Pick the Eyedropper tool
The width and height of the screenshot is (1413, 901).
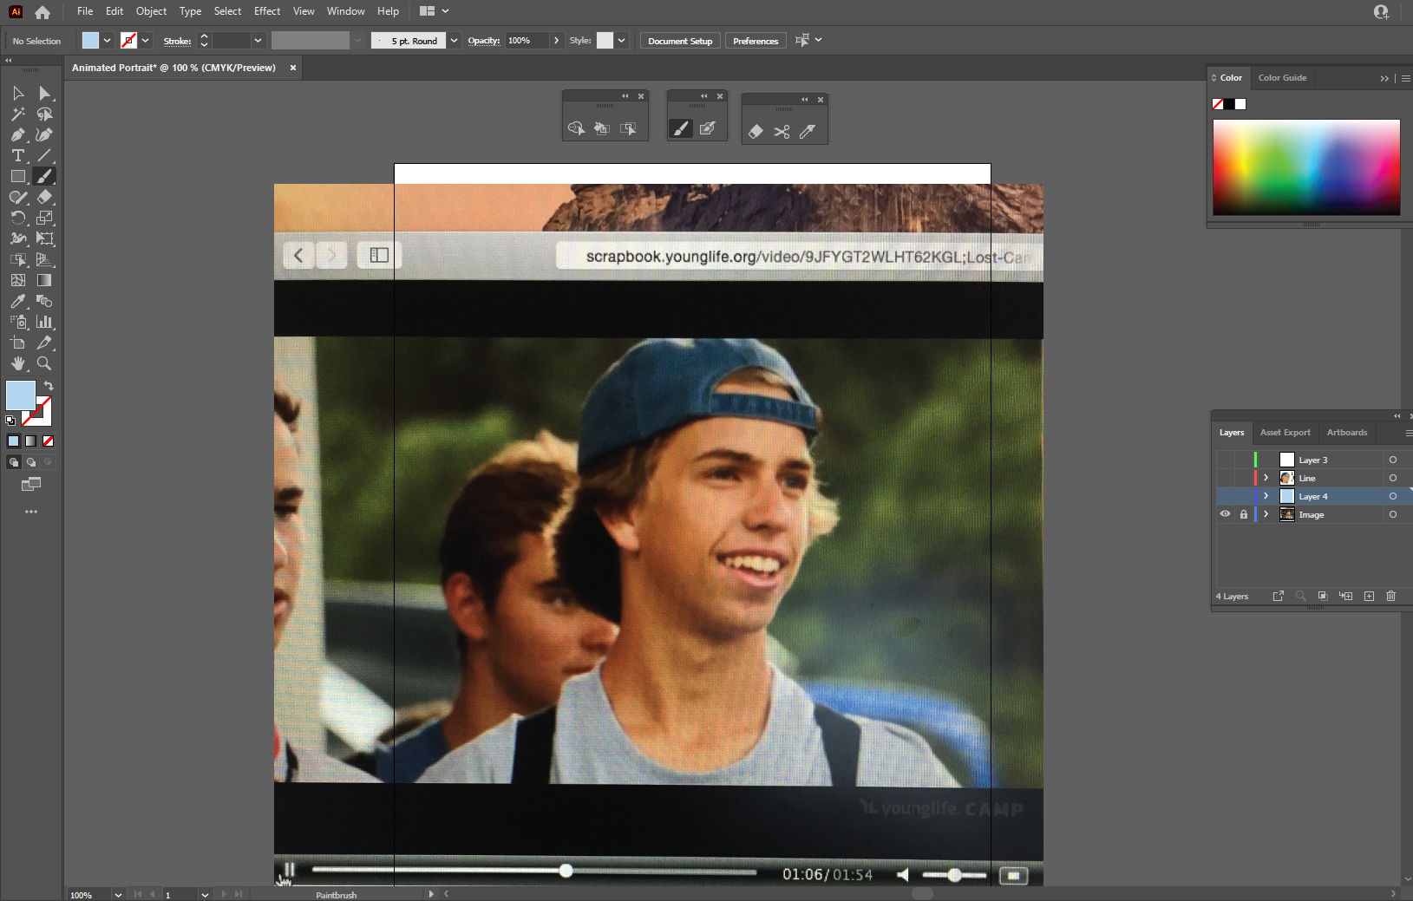(17, 301)
